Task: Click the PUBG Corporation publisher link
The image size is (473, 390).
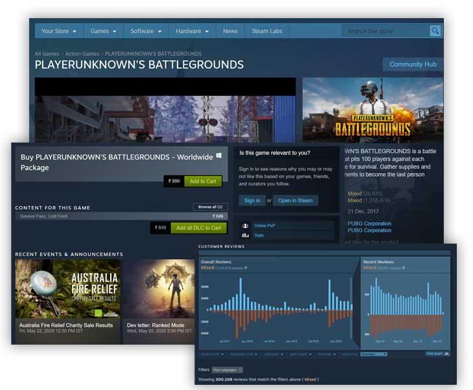Action: click(x=369, y=230)
